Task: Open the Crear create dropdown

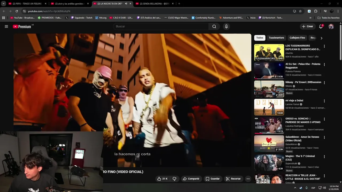Action: 307,26
